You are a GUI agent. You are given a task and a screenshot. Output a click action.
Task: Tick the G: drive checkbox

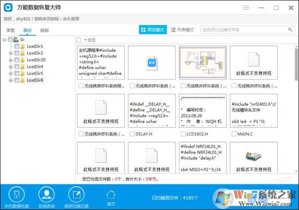pyautogui.click(x=10, y=39)
